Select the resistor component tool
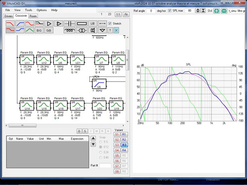The height and width of the screenshot is (185, 247). click(82, 24)
